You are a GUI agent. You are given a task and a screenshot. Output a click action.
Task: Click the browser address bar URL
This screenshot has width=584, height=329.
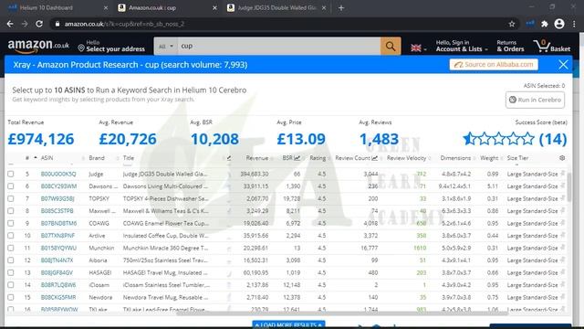point(124,24)
